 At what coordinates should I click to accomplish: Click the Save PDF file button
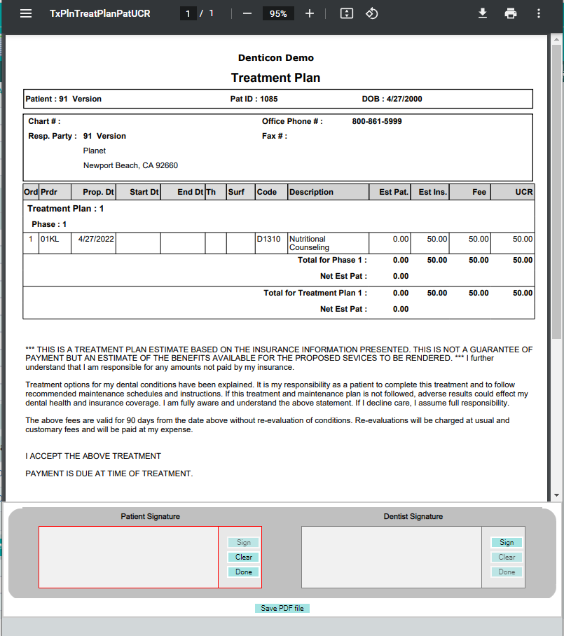point(282,608)
